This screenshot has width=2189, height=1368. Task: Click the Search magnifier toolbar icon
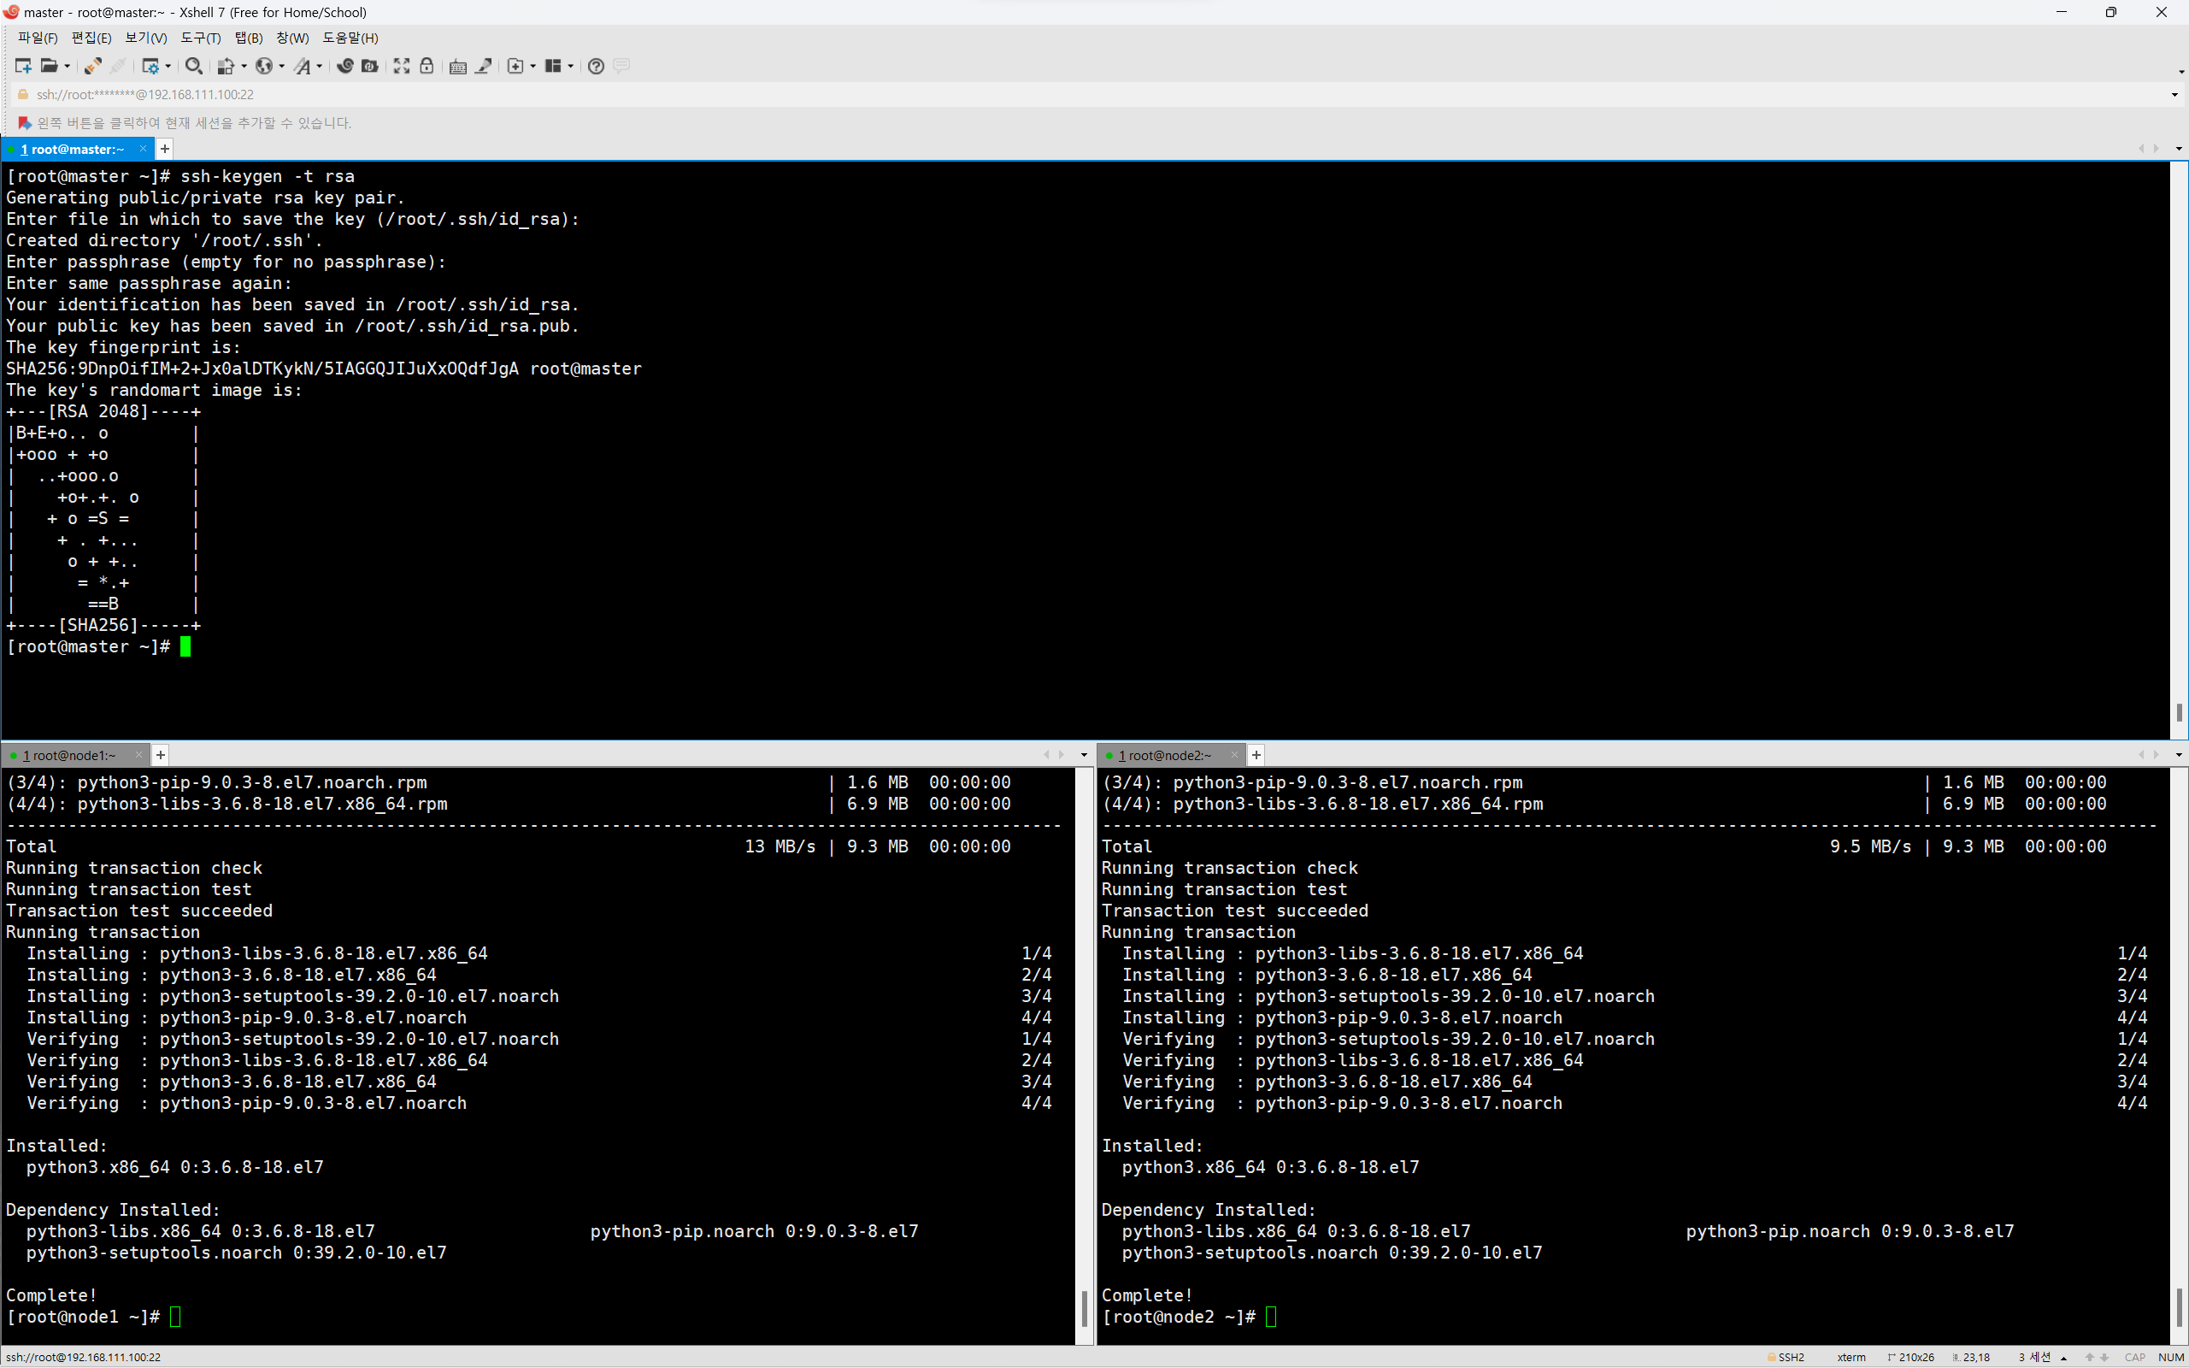click(192, 66)
